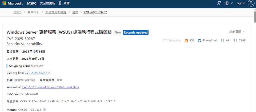Image resolution: width=256 pixels, height=112 pixels.
Task: Click the Subscribe envelope icon
Action: click(x=165, y=41)
